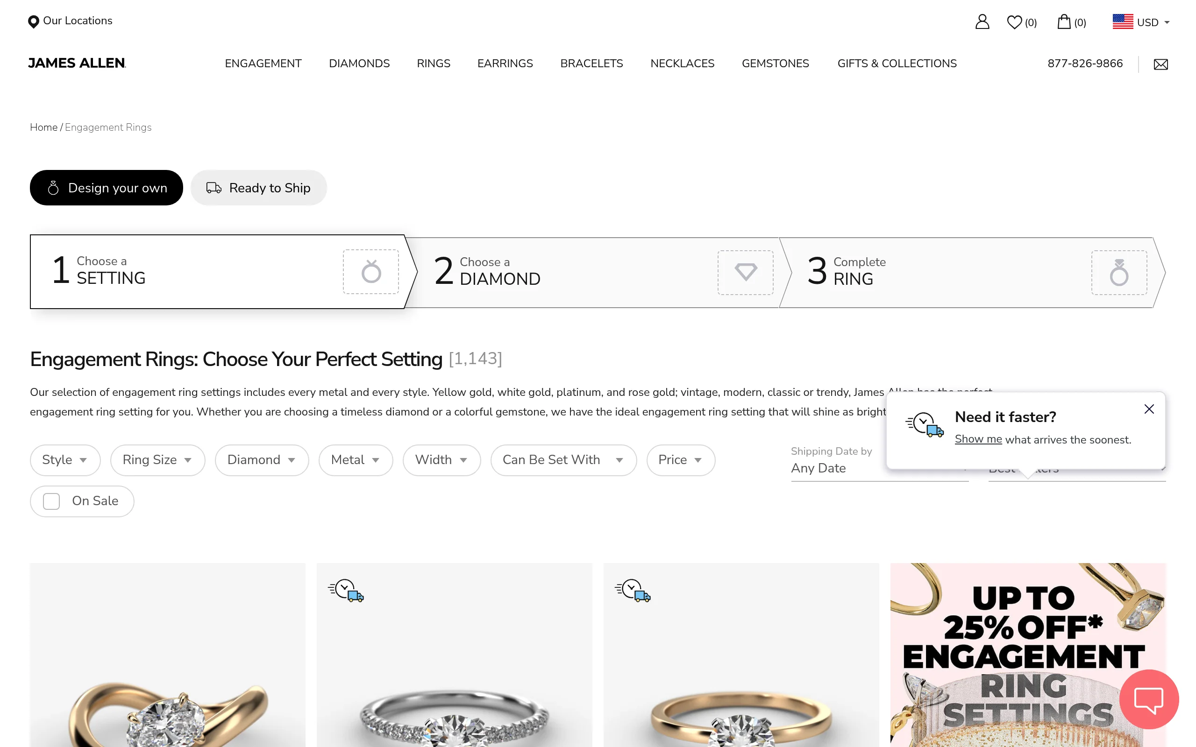1196x747 pixels.
Task: Click the fast shipping truck icon on the pavé ring
Action: [x=346, y=591]
